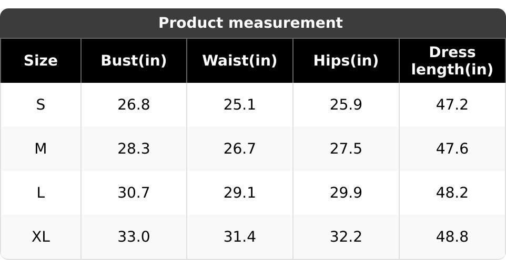The width and height of the screenshot is (506, 260).
Task: Click the 26.8 bust value
Action: pyautogui.click(x=134, y=105)
